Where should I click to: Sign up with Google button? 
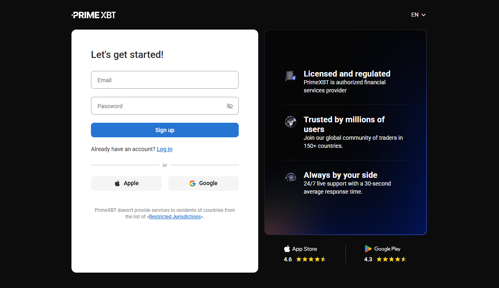point(203,183)
